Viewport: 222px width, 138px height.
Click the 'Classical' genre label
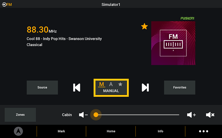[34, 45]
